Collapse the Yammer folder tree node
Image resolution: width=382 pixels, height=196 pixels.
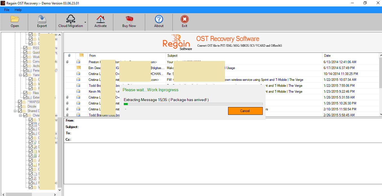click(x=20, y=75)
